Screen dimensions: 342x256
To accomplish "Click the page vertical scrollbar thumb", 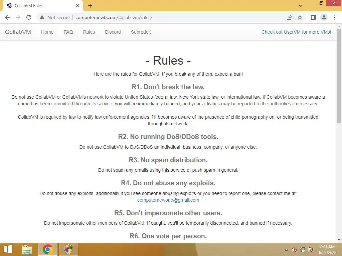I will [339, 76].
